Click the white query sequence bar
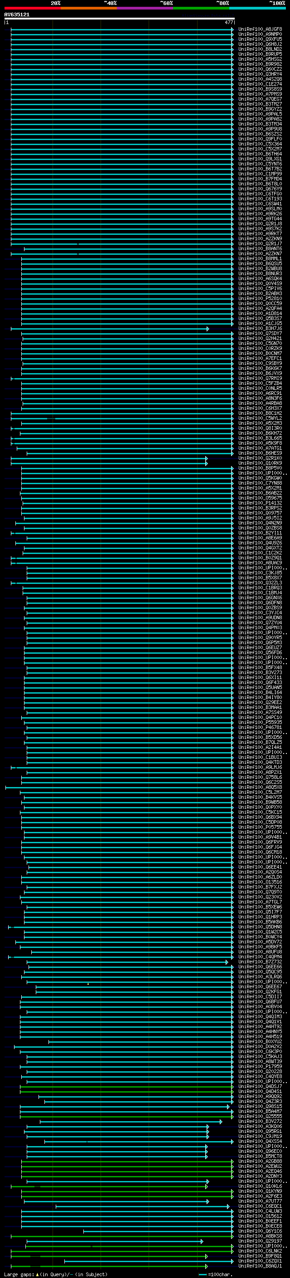Image resolution: width=290 pixels, height=1278 pixels. click(120, 19)
